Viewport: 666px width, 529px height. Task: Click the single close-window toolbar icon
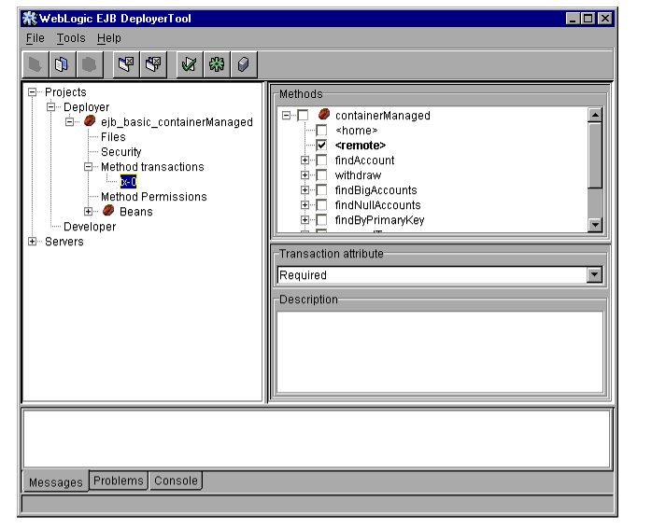click(126, 65)
